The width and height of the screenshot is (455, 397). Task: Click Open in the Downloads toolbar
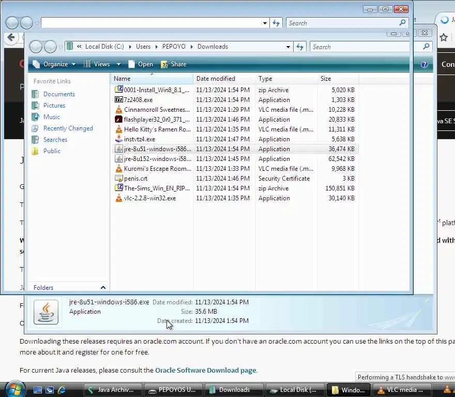pyautogui.click(x=141, y=64)
